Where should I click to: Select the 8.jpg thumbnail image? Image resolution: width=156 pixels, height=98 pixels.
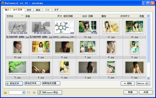click(x=64, y=47)
